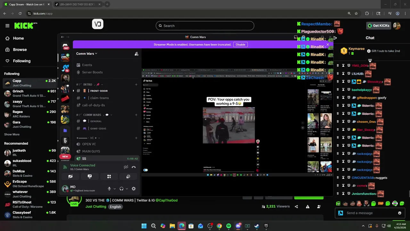Deafen Discord headphones

121,189
